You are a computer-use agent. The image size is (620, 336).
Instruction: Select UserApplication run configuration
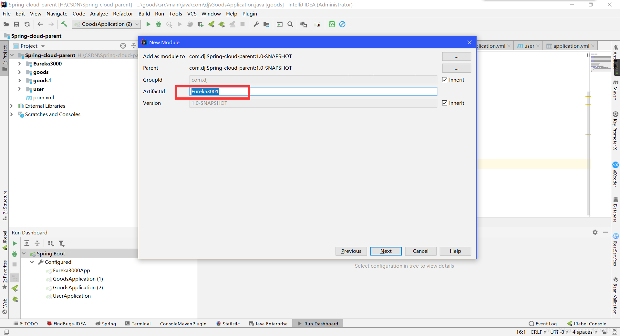tap(72, 296)
